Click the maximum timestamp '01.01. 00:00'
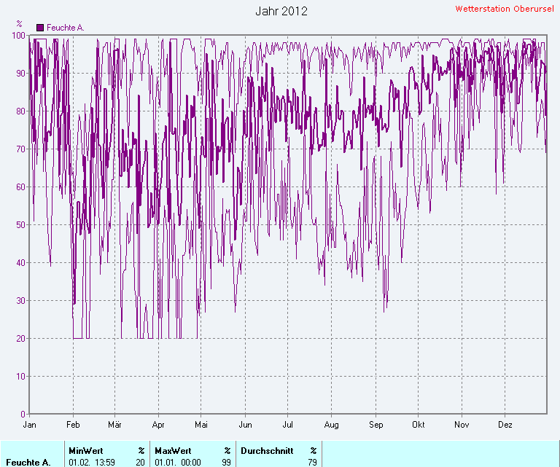The image size is (560, 467). point(178,463)
